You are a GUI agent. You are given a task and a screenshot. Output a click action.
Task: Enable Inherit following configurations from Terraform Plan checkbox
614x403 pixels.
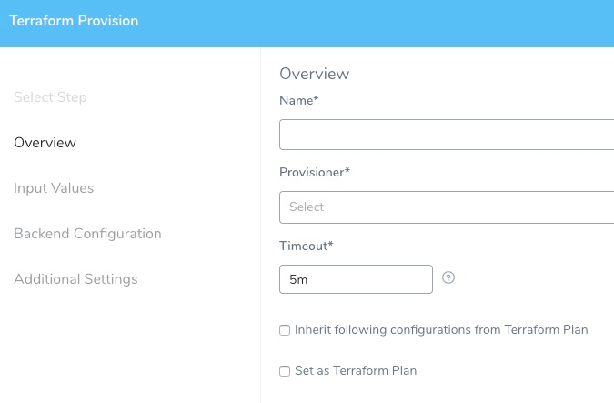(x=285, y=330)
